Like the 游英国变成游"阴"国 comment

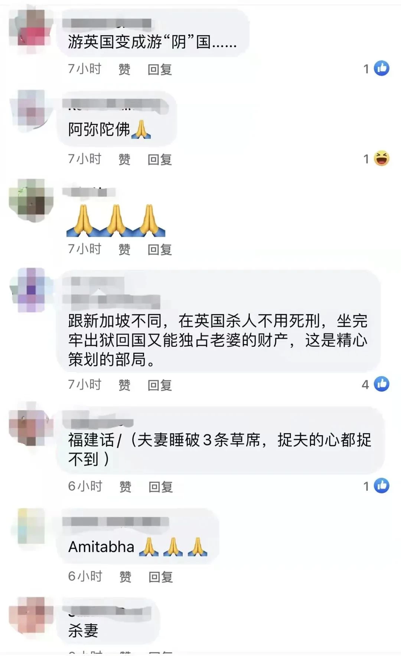(124, 69)
